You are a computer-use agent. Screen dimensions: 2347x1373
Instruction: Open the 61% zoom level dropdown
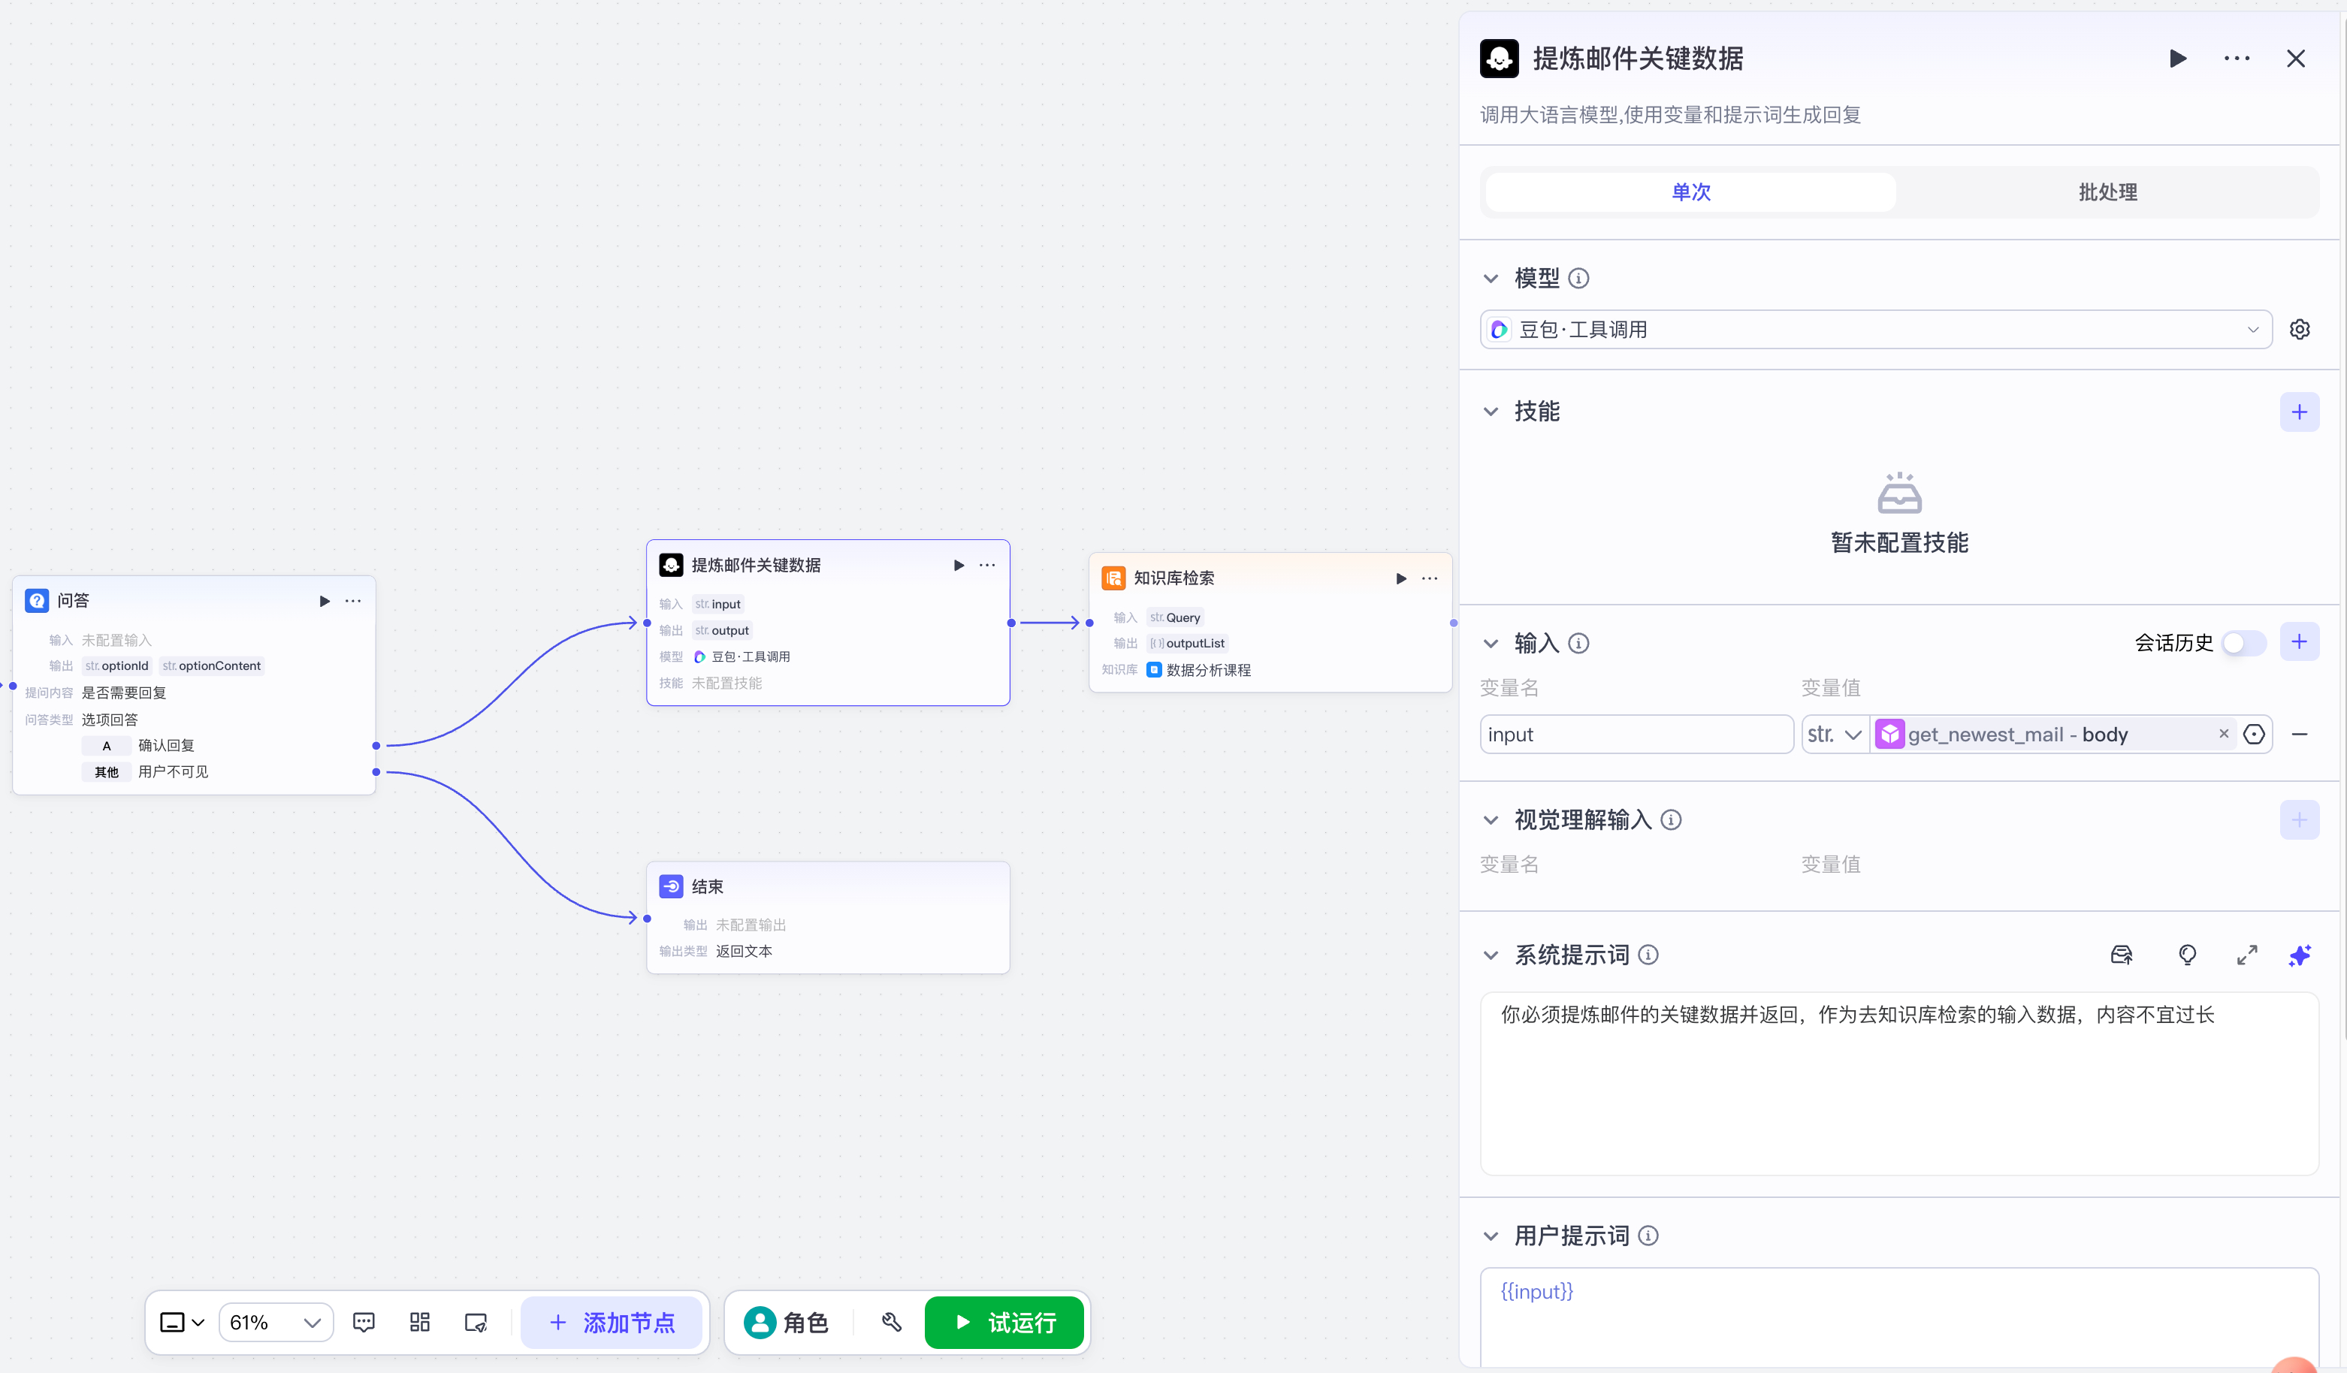276,1322
